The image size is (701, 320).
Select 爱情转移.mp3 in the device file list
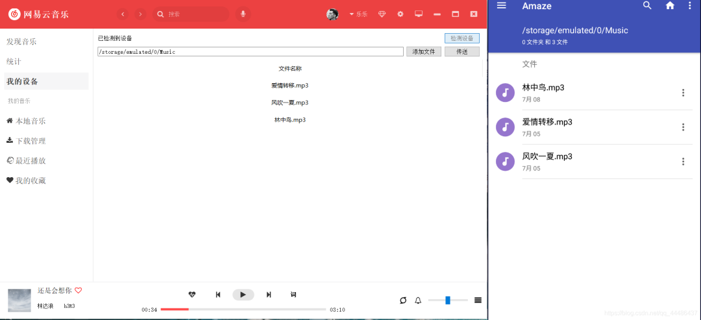tap(290, 86)
